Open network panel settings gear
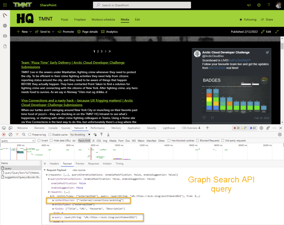 pos(280,135)
